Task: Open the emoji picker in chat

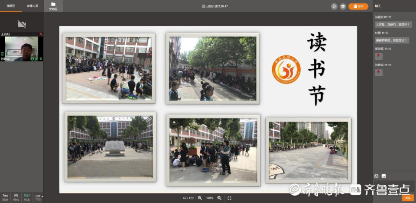Action: point(376,176)
